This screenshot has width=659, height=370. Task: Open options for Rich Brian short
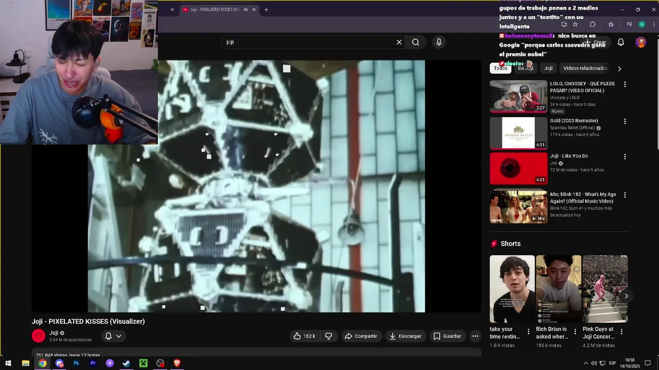click(x=575, y=332)
